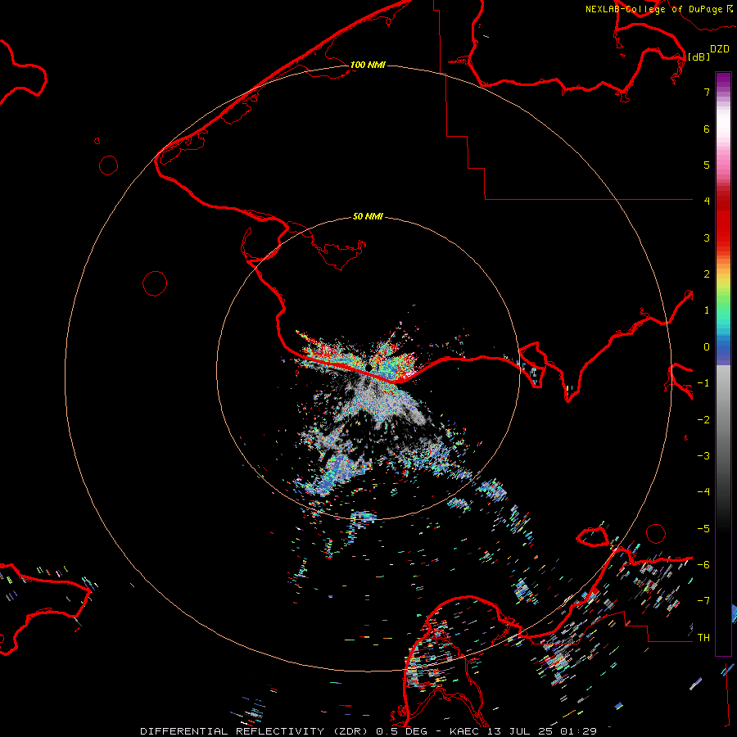The image size is (737, 737).
Task: Click the -6 value on the color scale
Action: 703,565
